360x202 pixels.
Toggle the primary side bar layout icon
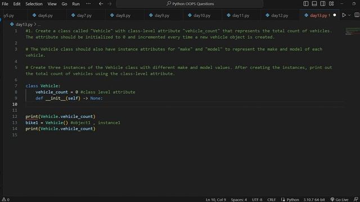tap(306, 4)
